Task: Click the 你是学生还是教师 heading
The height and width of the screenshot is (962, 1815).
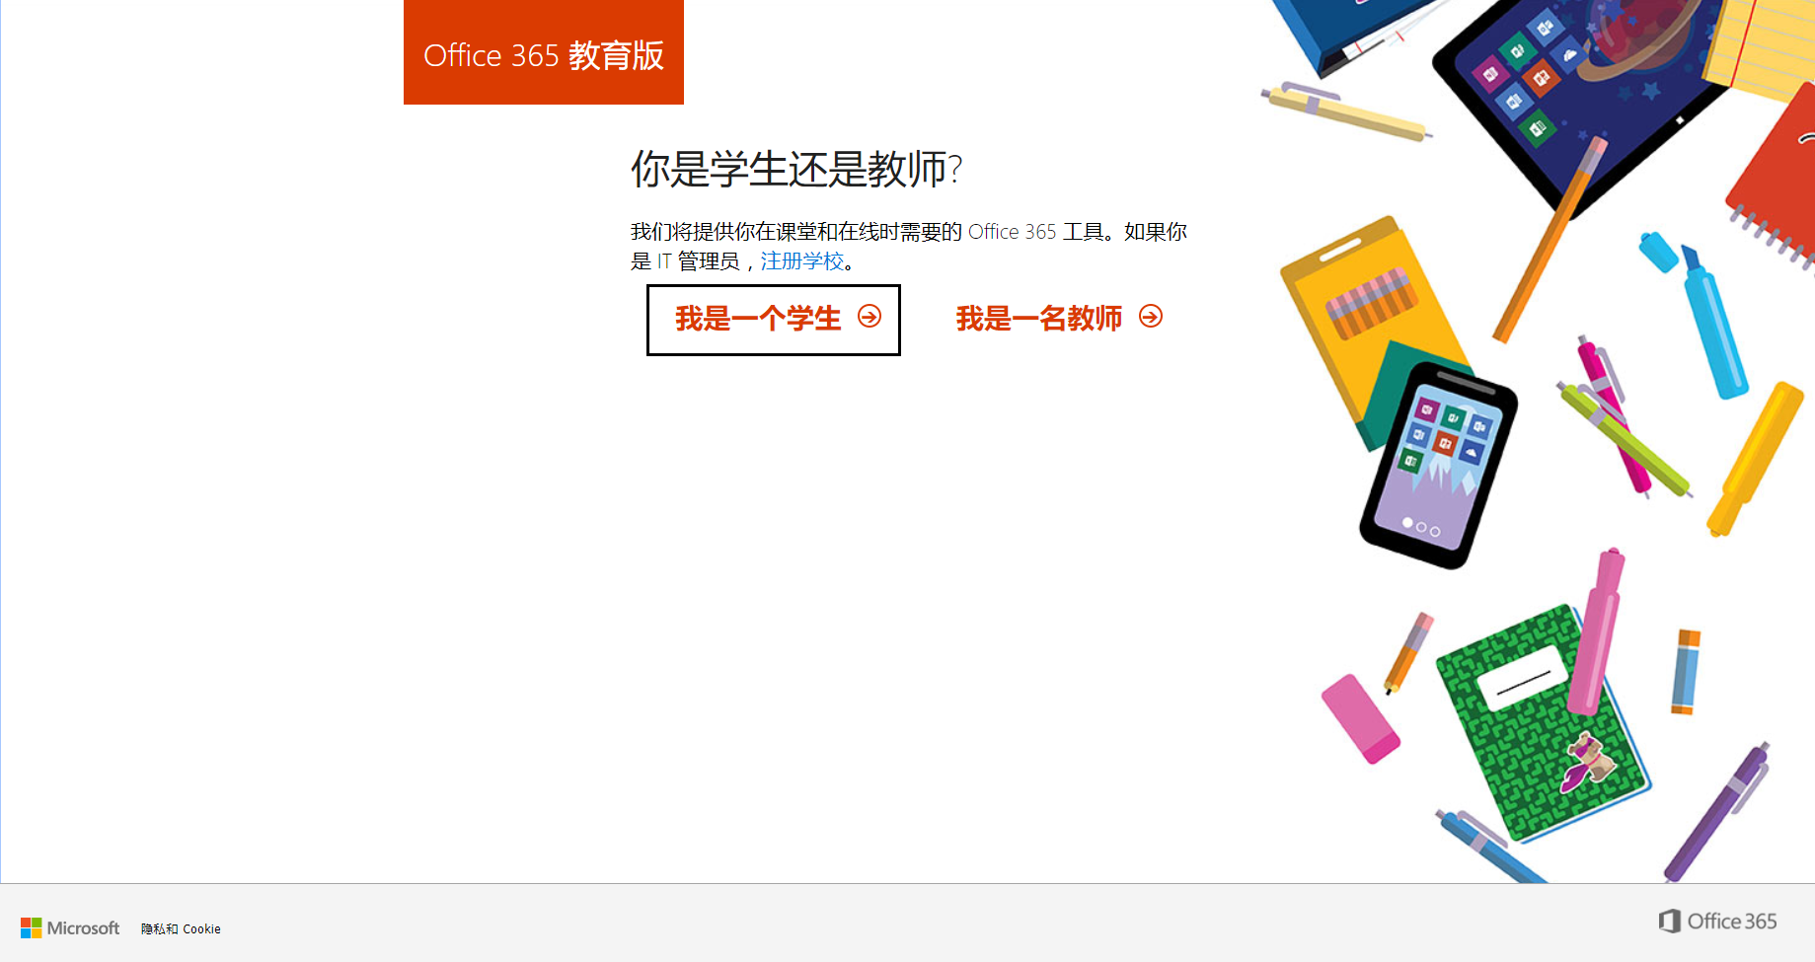Action: pyautogui.click(x=796, y=169)
